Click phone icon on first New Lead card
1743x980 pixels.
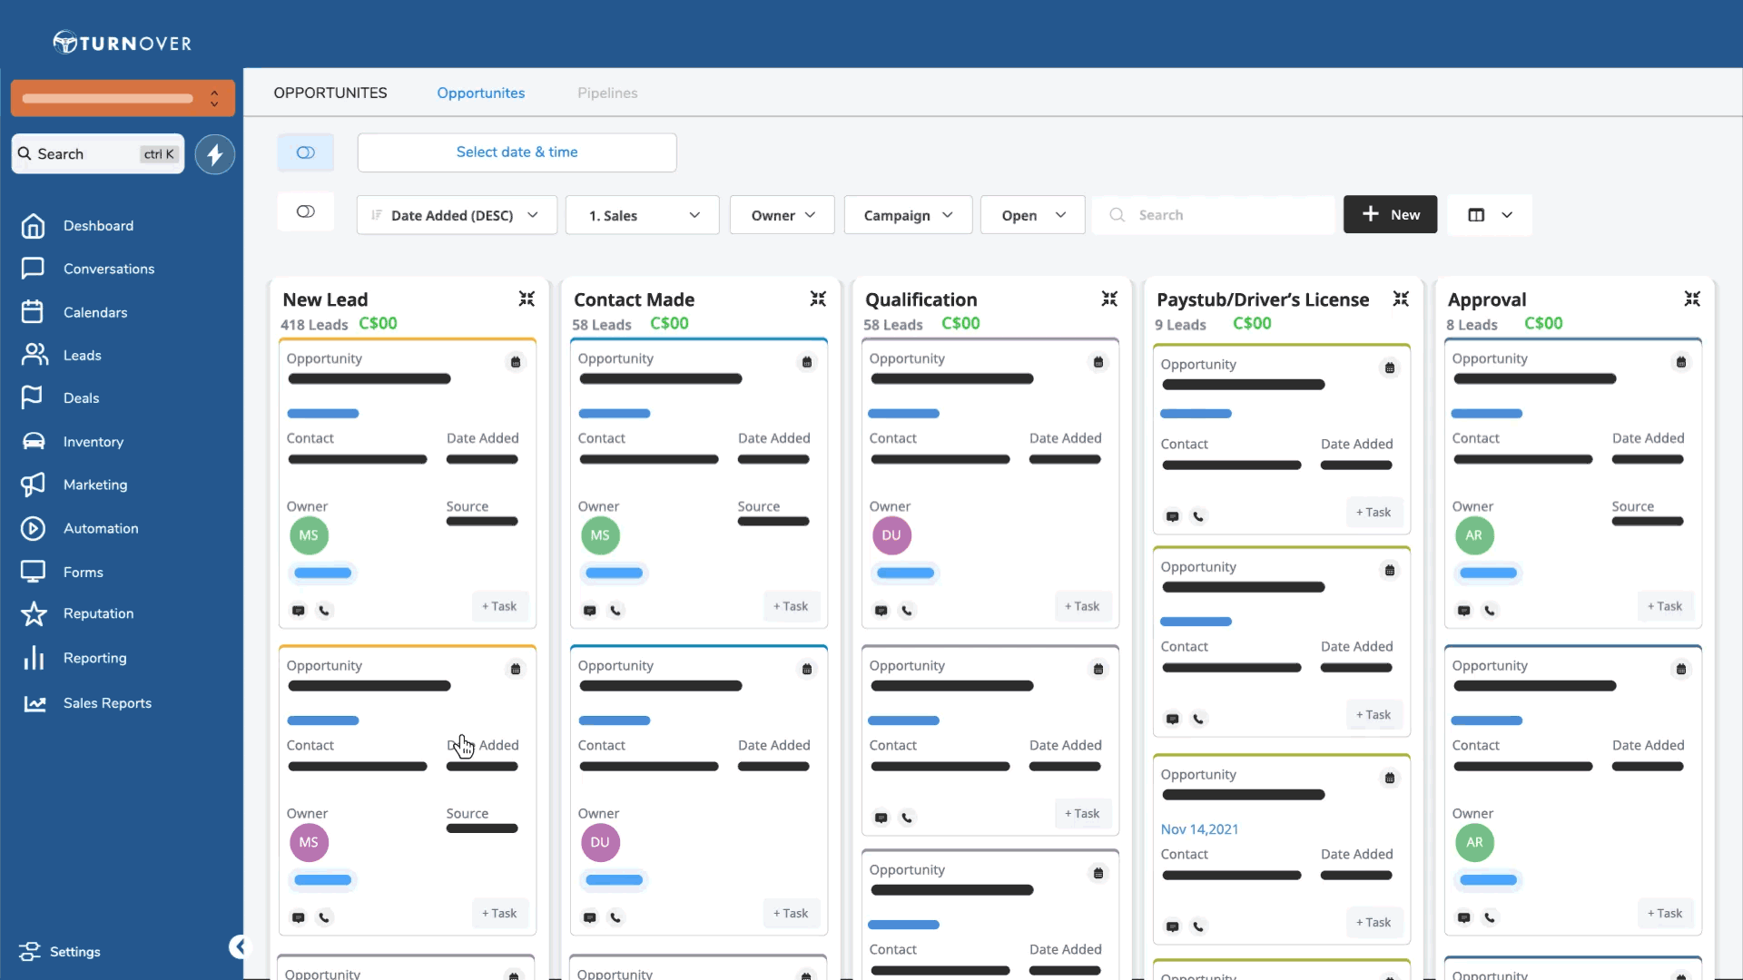[324, 611]
